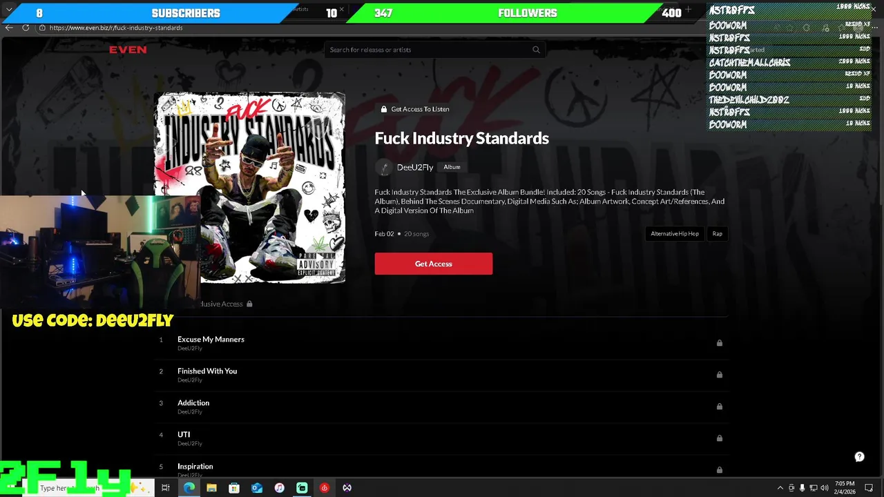884x497 pixels.
Task: Click the lock icon on Excuse My Manners
Action: tap(719, 343)
